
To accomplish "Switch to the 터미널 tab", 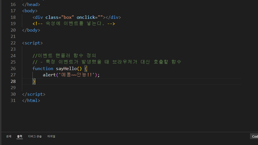I will (51, 136).
